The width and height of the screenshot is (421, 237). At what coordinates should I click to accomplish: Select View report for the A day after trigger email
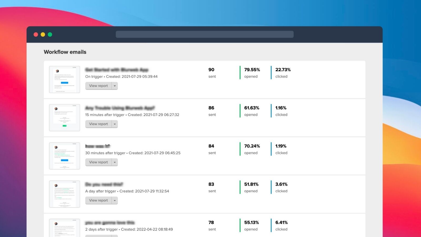tap(98, 200)
